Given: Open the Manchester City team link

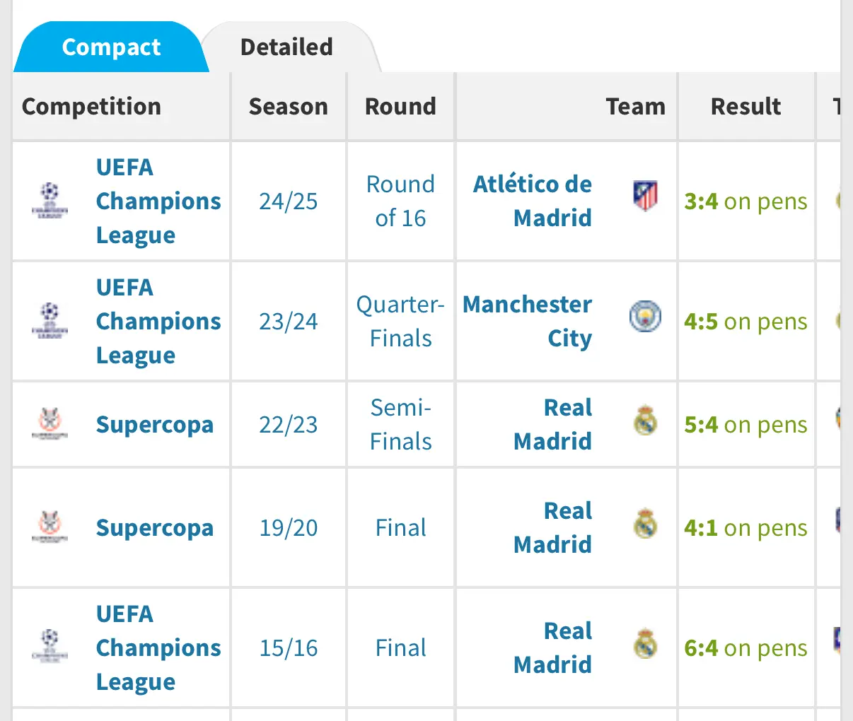Looking at the screenshot, I should pos(528,321).
